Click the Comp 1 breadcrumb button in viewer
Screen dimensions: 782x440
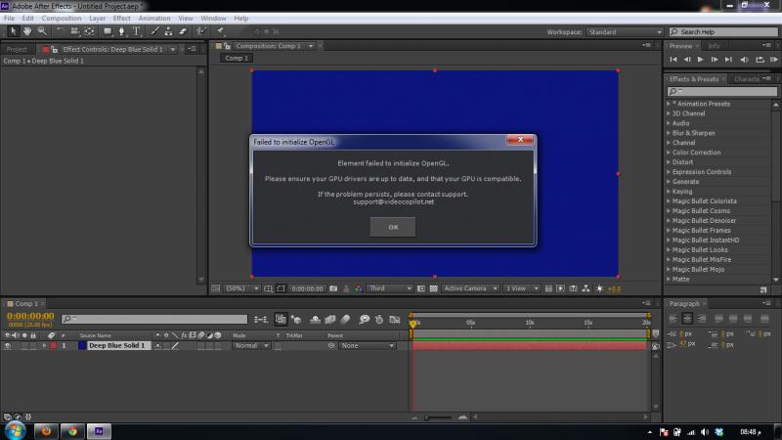[237, 59]
